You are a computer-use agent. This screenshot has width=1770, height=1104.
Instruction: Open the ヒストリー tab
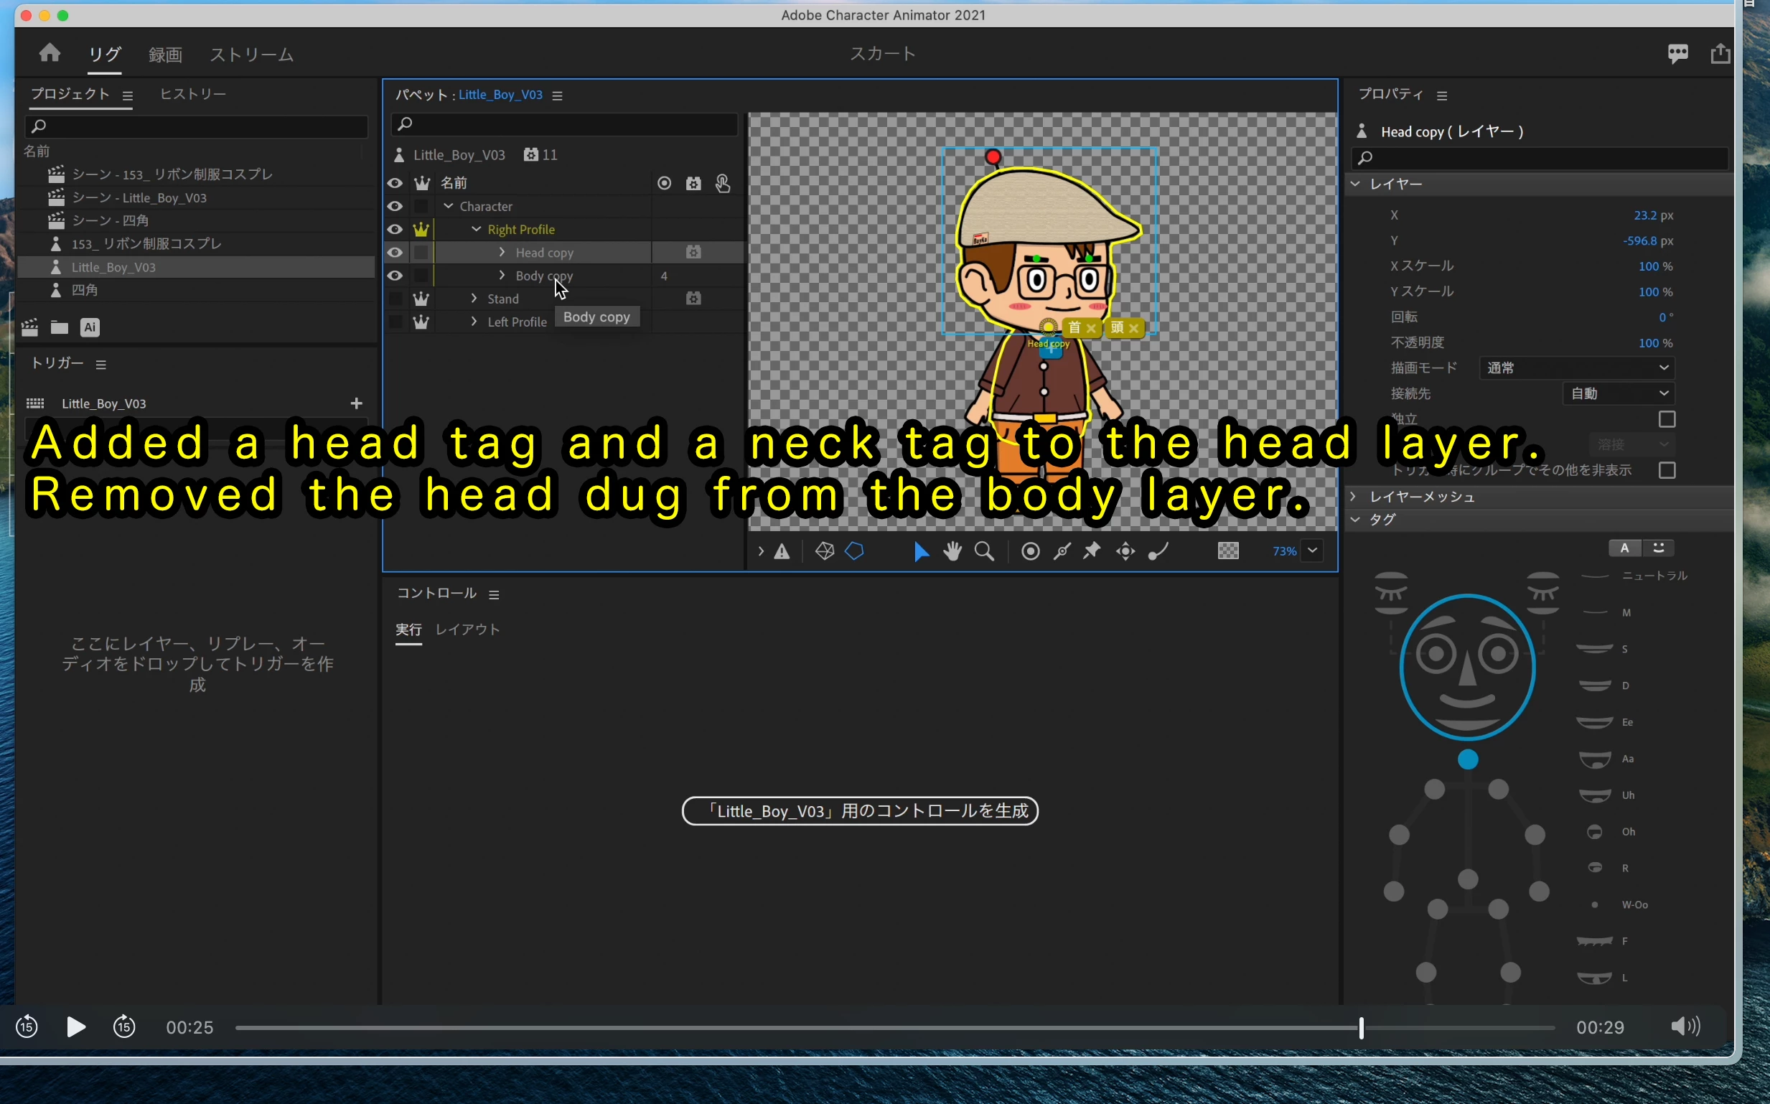click(192, 94)
